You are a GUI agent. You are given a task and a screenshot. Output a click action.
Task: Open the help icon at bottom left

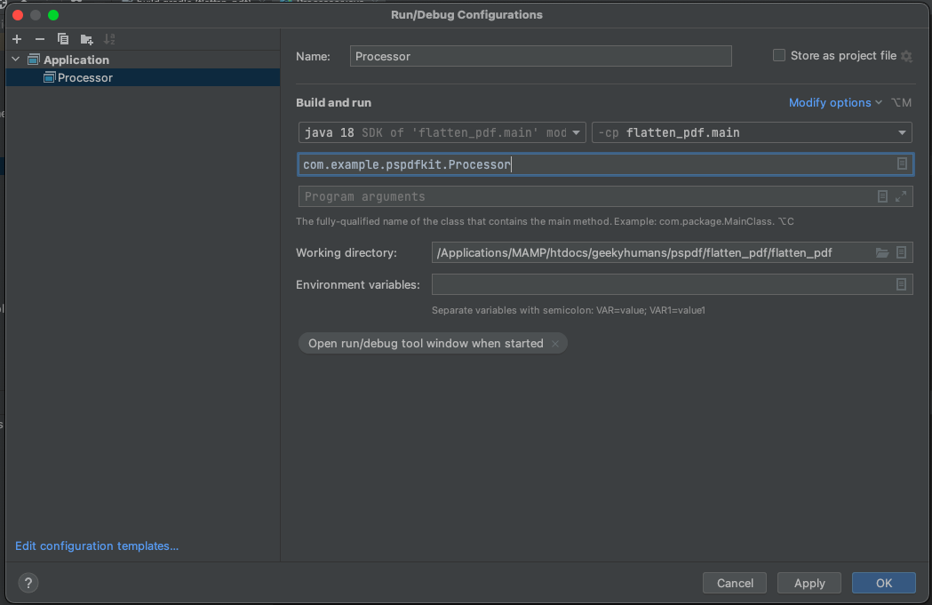[x=28, y=583]
